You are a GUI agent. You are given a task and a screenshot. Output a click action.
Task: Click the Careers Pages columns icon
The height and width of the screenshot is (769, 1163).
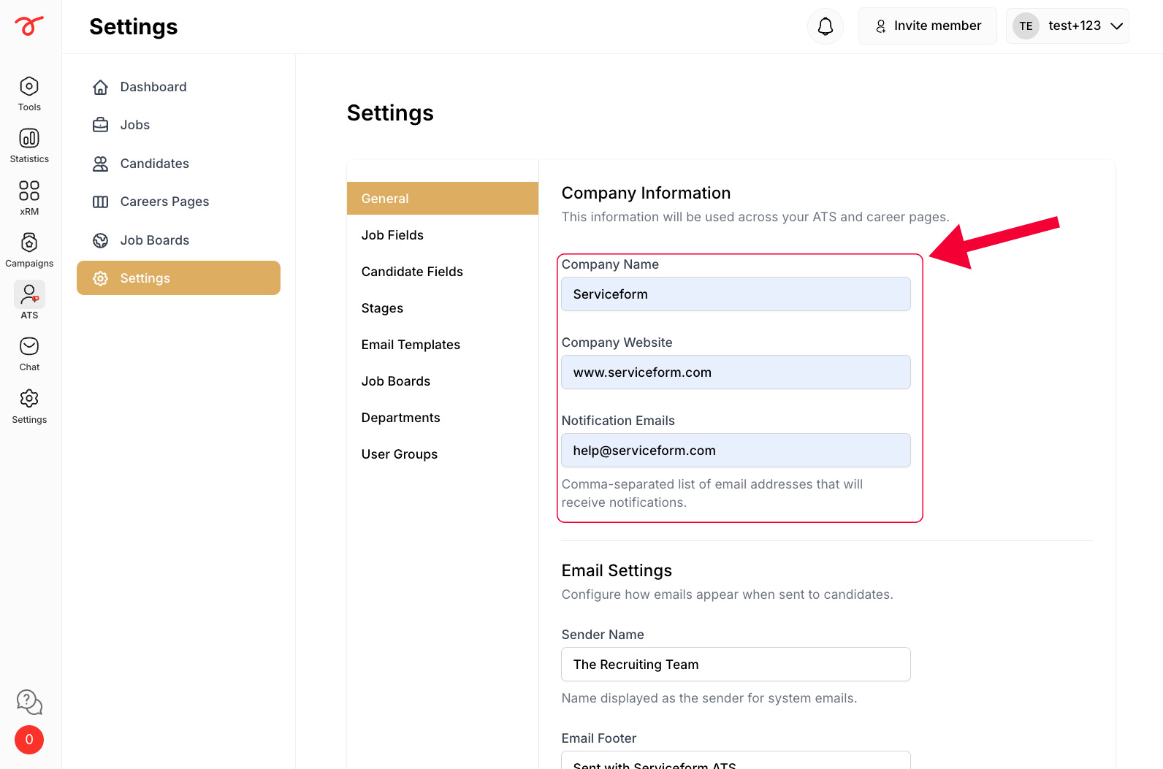101,202
